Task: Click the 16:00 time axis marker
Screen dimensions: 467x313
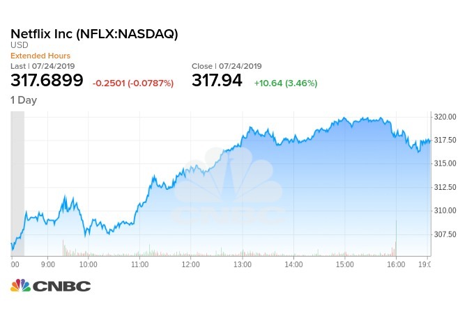Action: (x=395, y=265)
